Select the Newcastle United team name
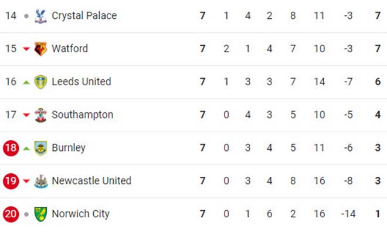This screenshot has height=232, width=387. tap(91, 181)
